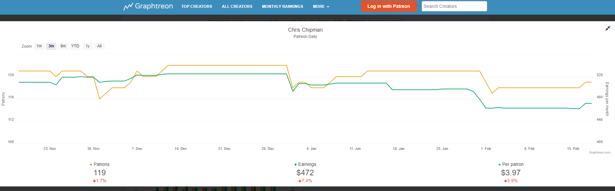Open Top Creators page
Screen dimensions: 615x191
197,7
